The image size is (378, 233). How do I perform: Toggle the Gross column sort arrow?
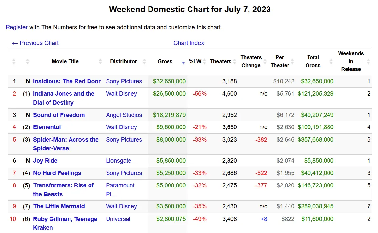point(183,62)
